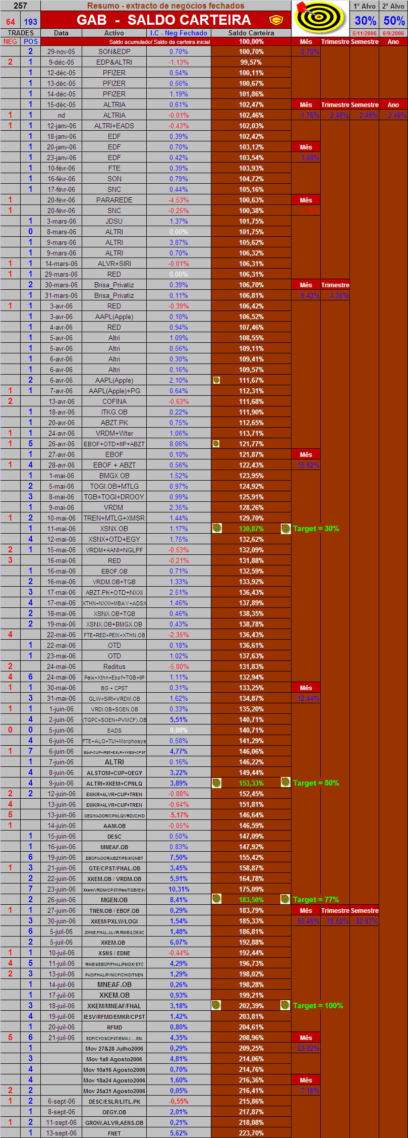Click the Mov 27&28 Julho2006 cell
408x1138 pixels.
[114, 1048]
